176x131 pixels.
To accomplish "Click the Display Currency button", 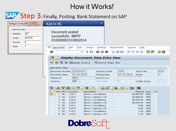I will point(80,63).
